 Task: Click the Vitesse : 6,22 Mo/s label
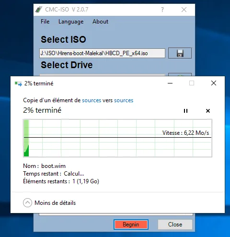coord(185,133)
